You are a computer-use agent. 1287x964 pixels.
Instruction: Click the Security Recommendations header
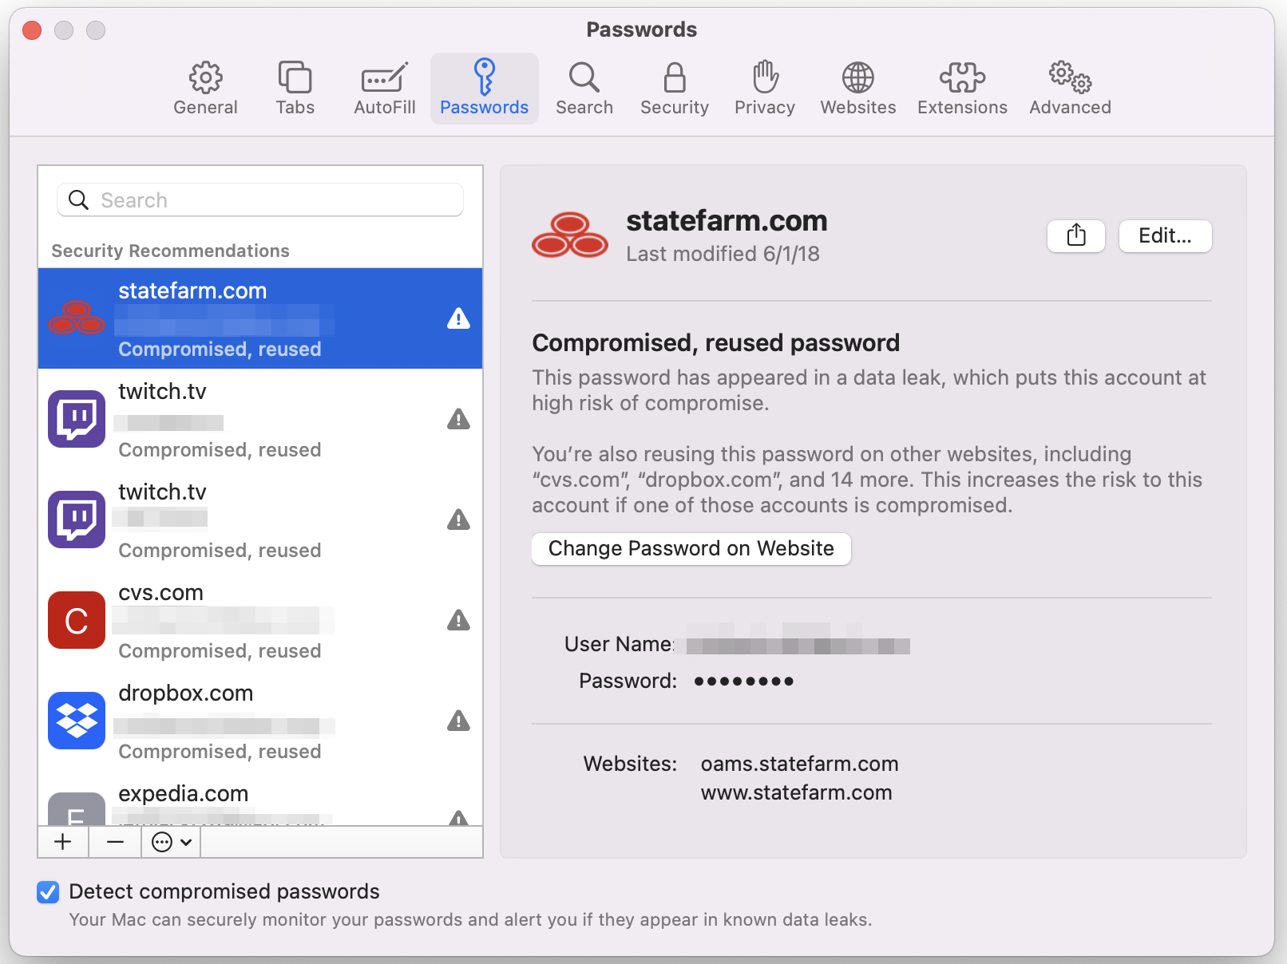(170, 251)
